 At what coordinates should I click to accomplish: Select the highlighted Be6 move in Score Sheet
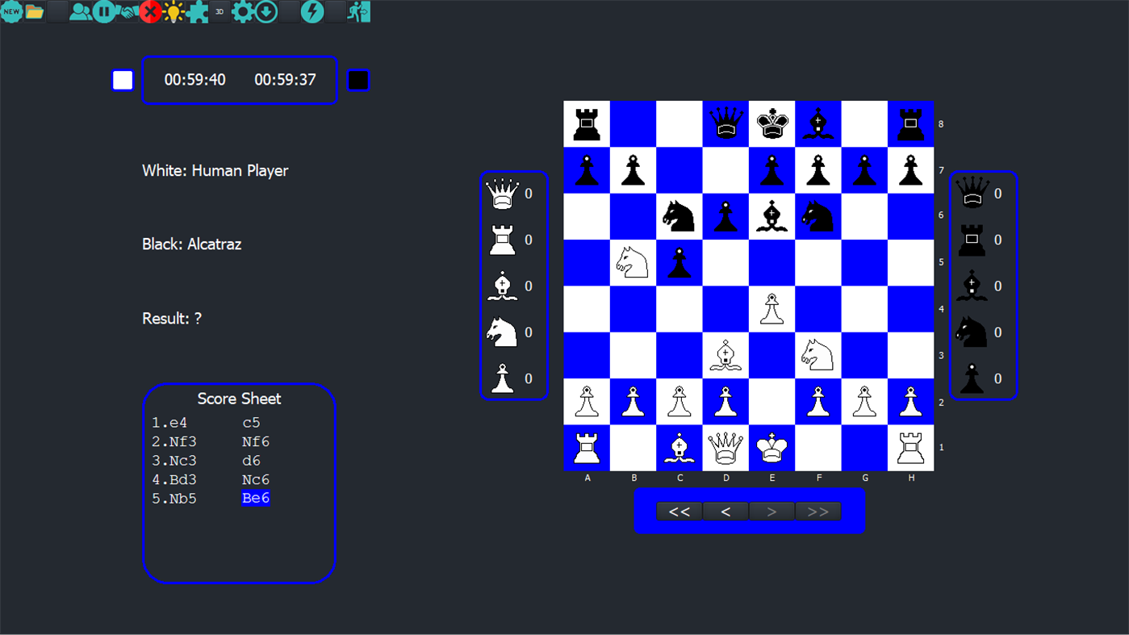(x=256, y=498)
